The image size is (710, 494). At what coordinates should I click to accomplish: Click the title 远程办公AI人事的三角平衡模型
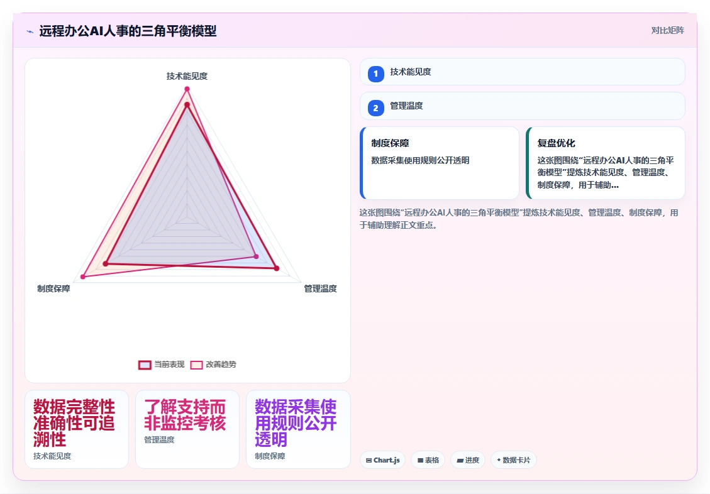point(128,31)
